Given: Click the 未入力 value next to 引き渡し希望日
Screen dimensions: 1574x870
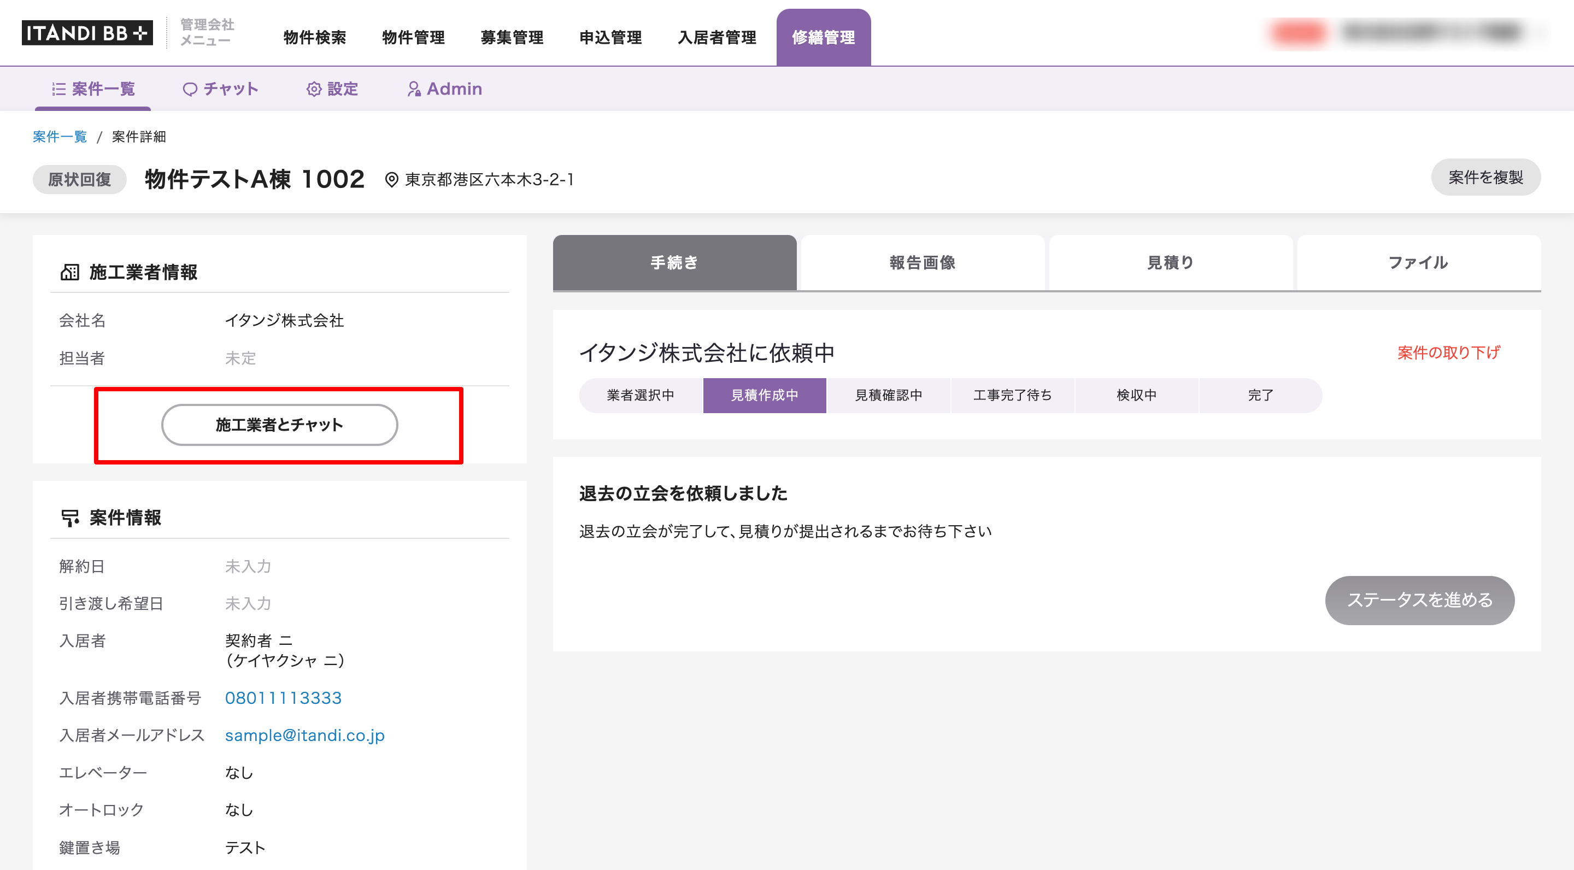Looking at the screenshot, I should coord(248,604).
